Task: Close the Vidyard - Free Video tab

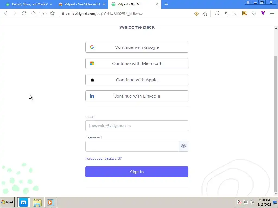Action: 104,4
